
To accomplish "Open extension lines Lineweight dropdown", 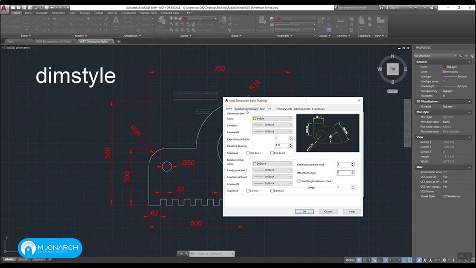I will tap(272, 183).
